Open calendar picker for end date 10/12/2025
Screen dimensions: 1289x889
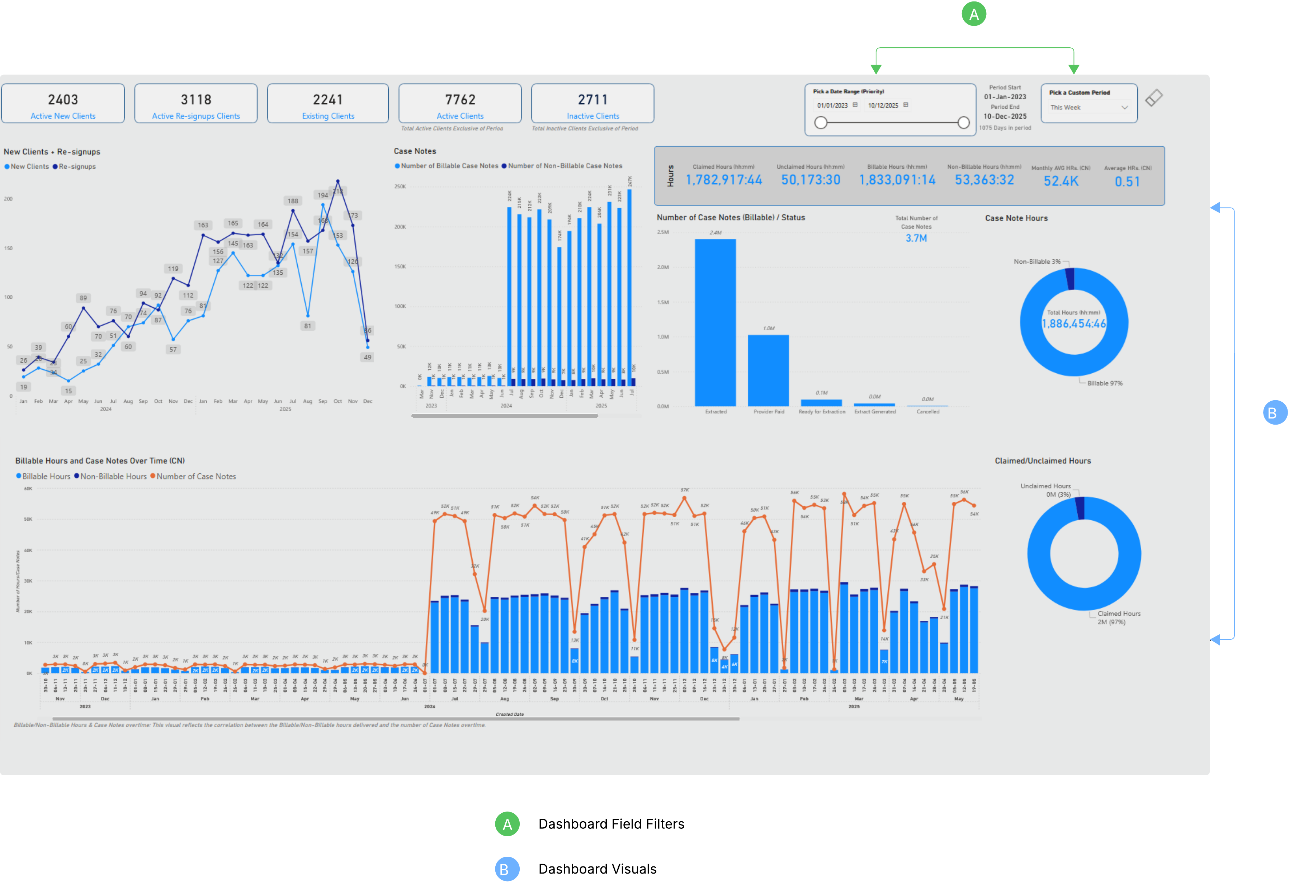pos(905,105)
